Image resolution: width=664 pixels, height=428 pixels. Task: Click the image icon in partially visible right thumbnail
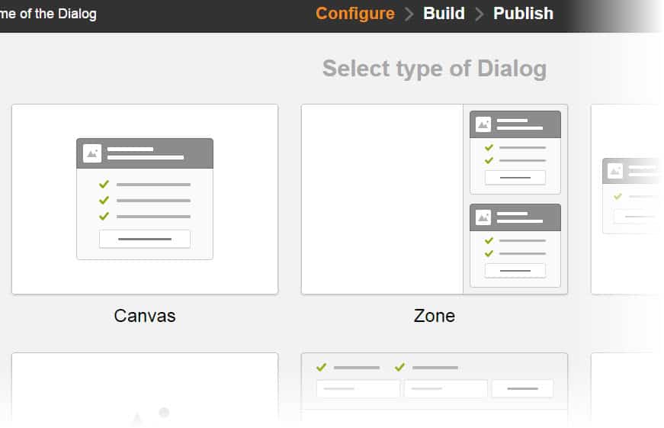click(615, 171)
